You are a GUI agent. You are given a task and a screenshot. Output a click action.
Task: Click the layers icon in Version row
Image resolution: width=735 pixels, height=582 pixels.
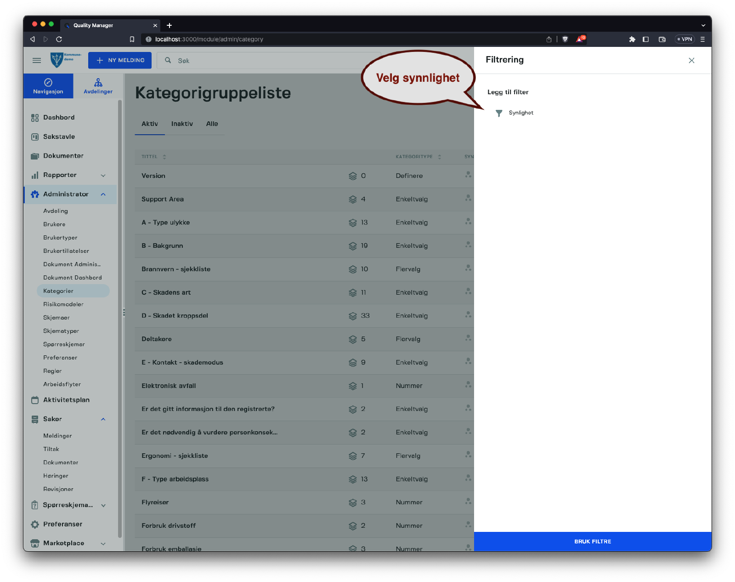point(352,176)
